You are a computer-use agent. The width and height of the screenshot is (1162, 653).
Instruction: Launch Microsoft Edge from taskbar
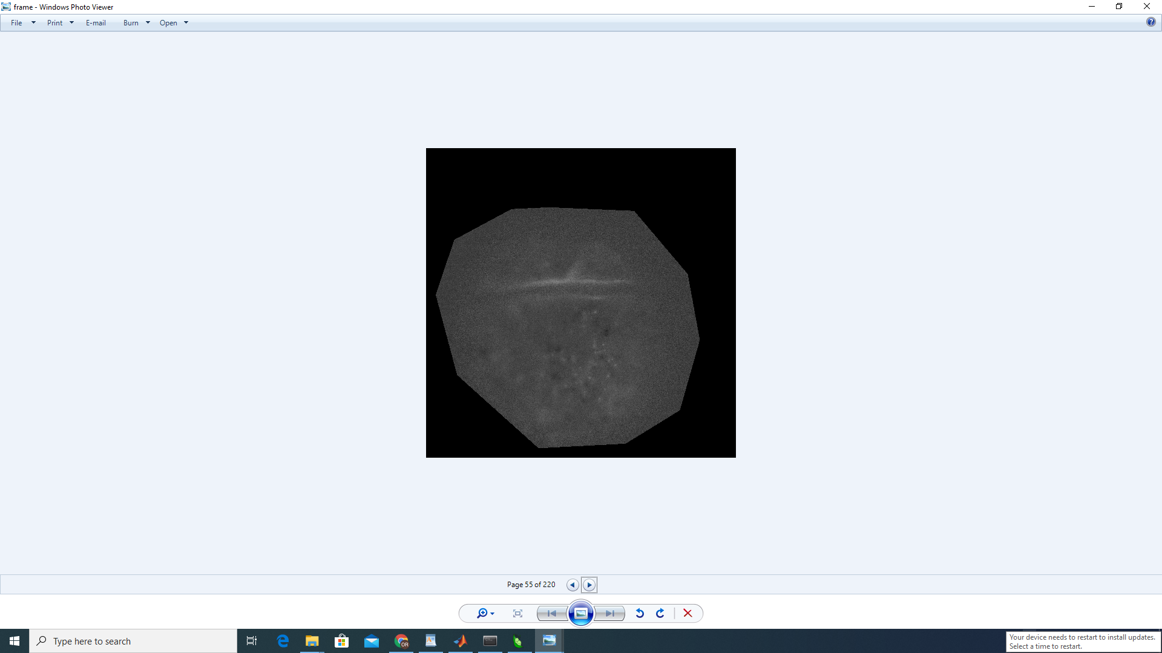tap(283, 641)
